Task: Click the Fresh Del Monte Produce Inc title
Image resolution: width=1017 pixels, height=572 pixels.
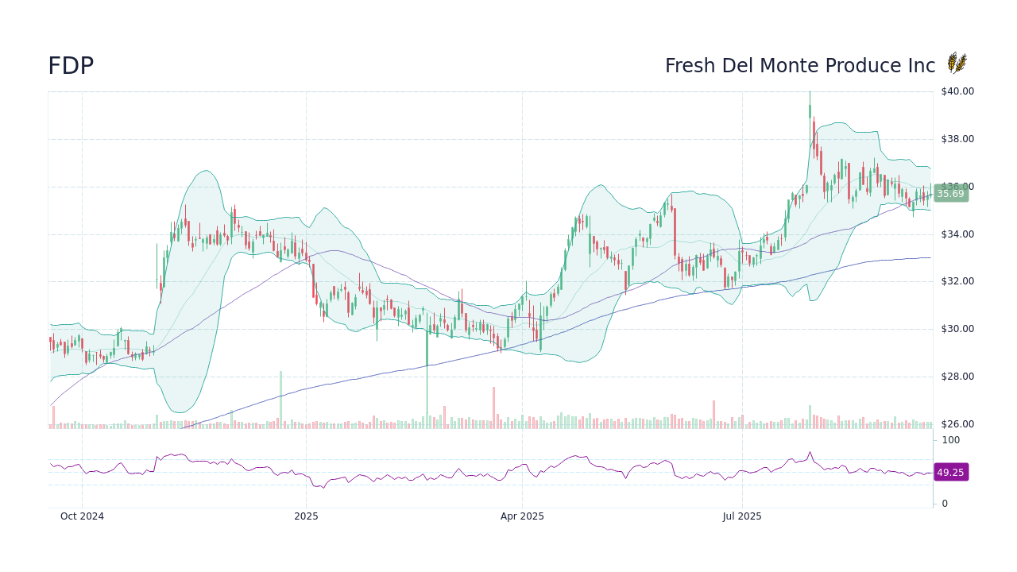Action: click(x=800, y=66)
